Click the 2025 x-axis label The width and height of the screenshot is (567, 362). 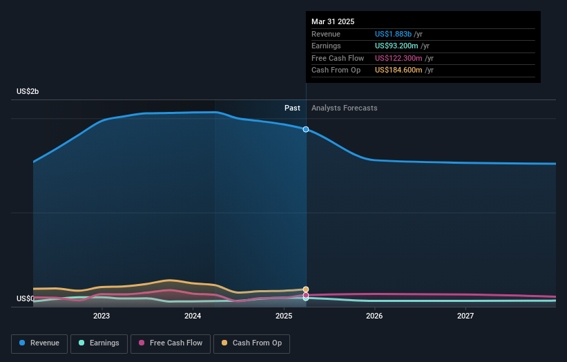[x=284, y=316]
